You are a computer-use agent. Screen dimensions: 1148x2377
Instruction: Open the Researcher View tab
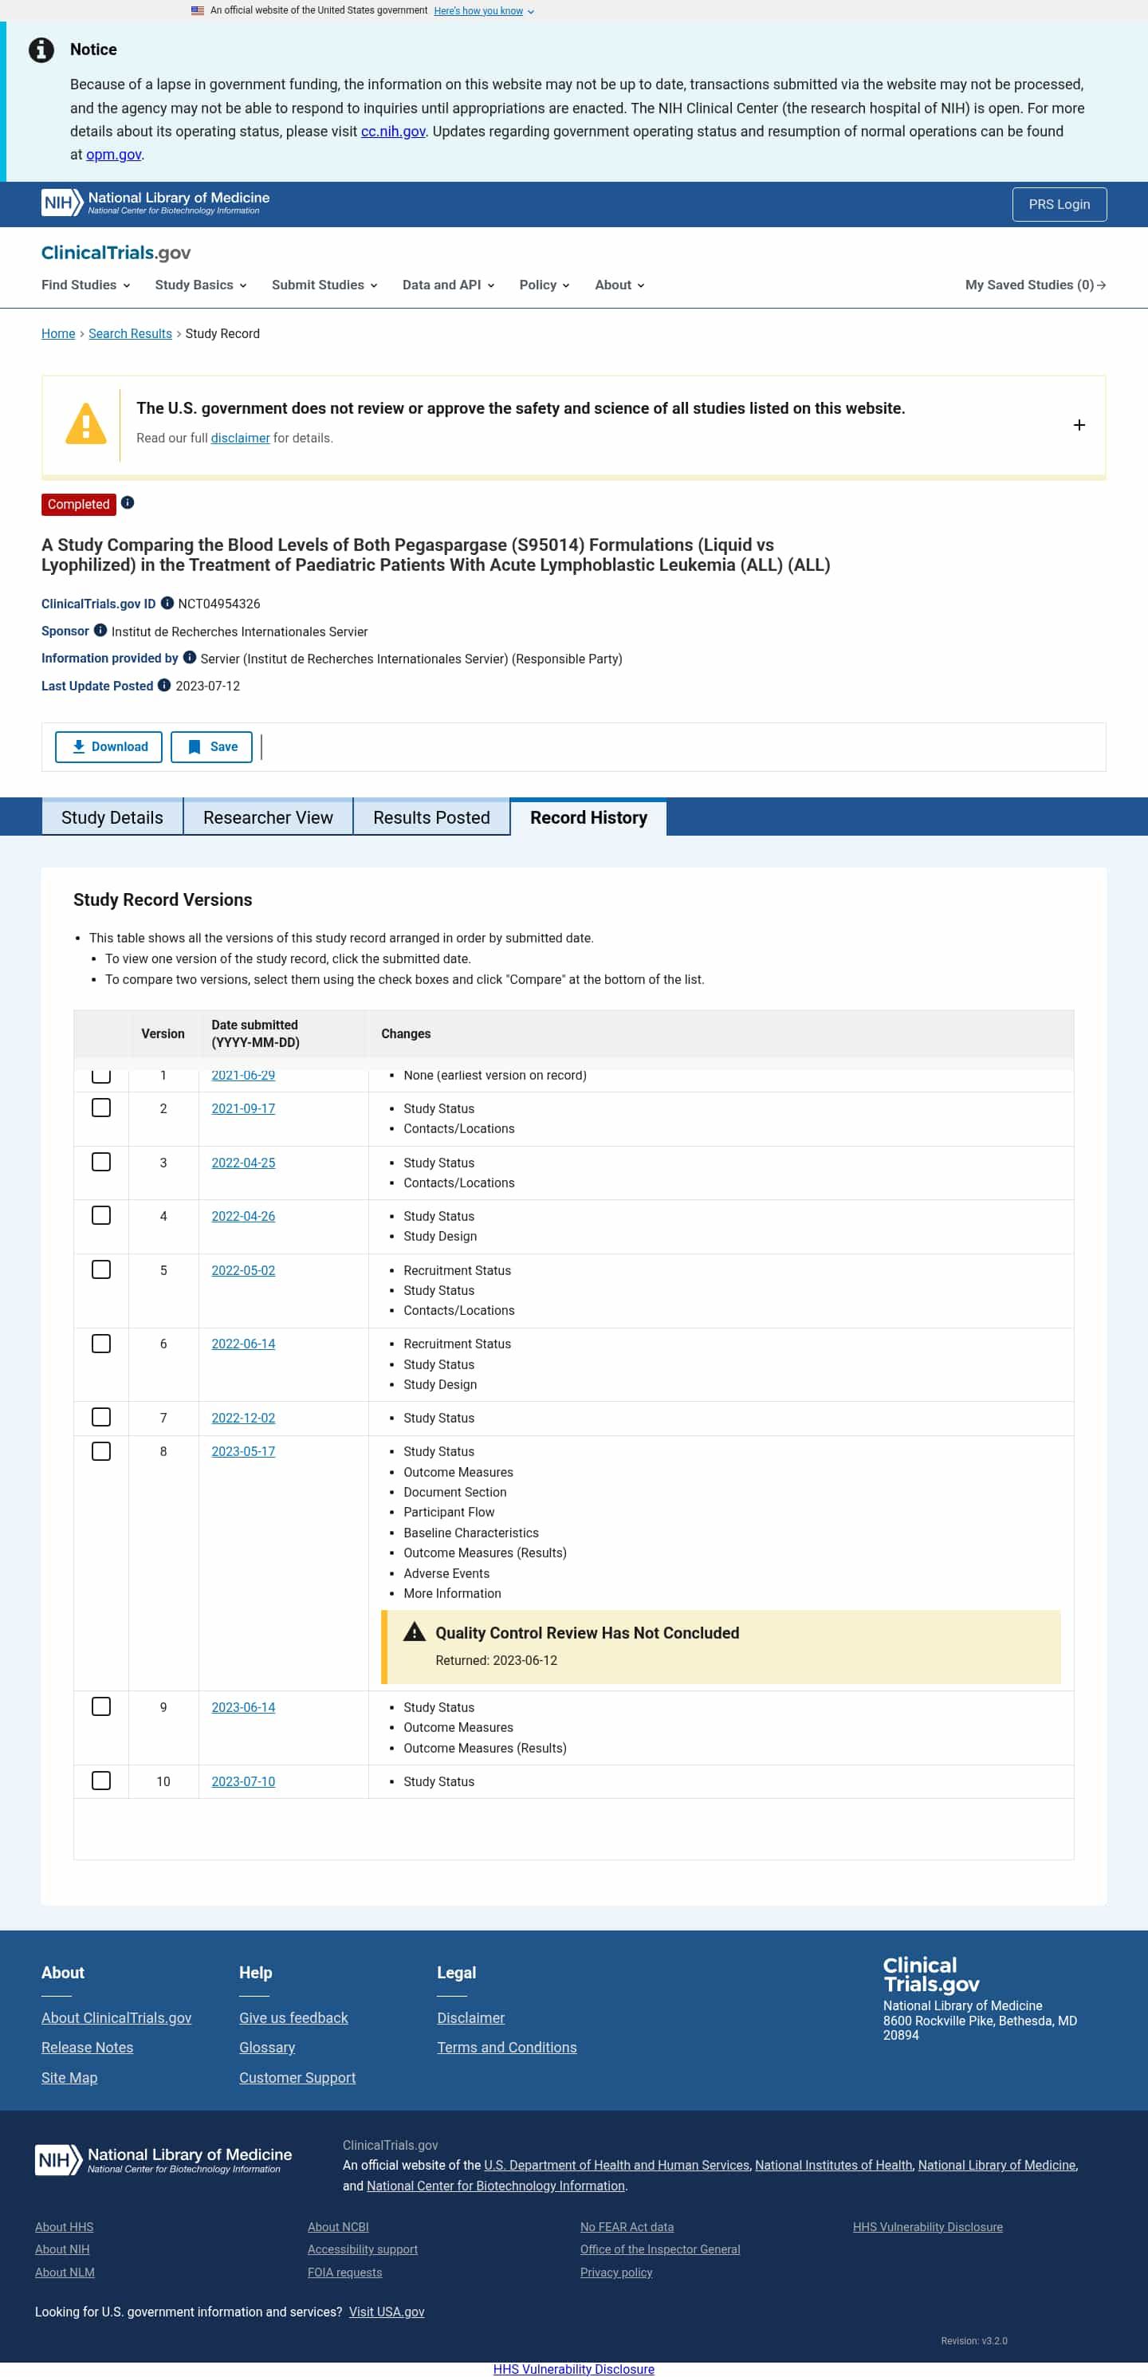(x=269, y=817)
